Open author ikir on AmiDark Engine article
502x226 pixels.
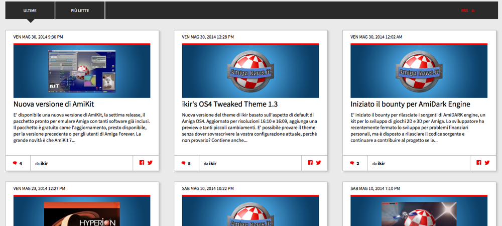coord(382,164)
